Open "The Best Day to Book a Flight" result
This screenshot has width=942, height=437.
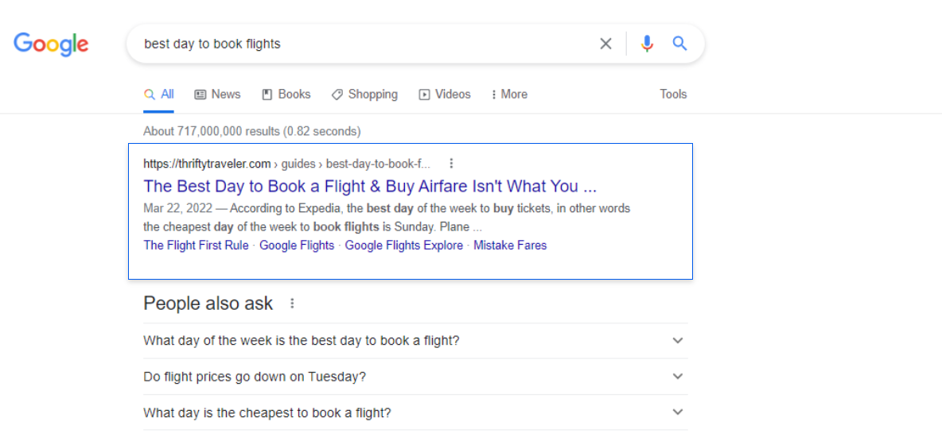(x=369, y=187)
